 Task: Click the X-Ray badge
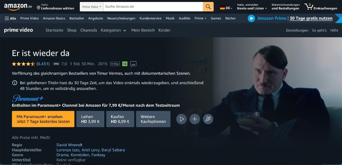115,64
